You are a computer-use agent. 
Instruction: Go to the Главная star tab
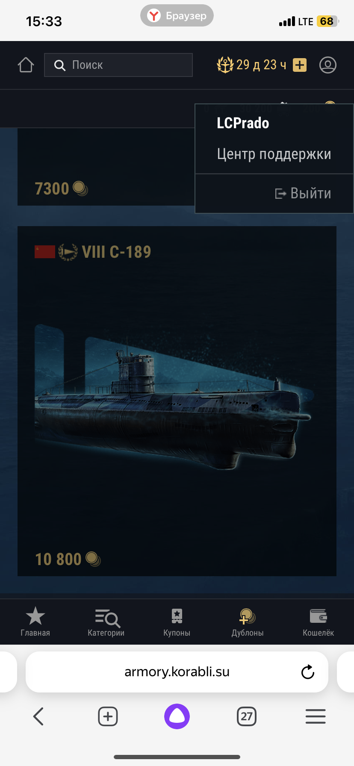pyautogui.click(x=35, y=622)
